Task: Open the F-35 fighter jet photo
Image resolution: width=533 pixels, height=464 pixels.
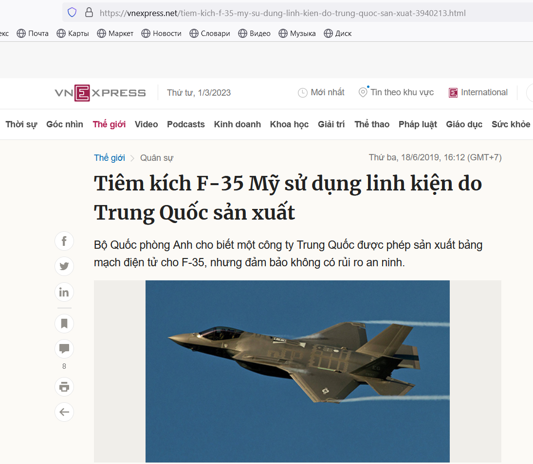Action: coord(297,371)
